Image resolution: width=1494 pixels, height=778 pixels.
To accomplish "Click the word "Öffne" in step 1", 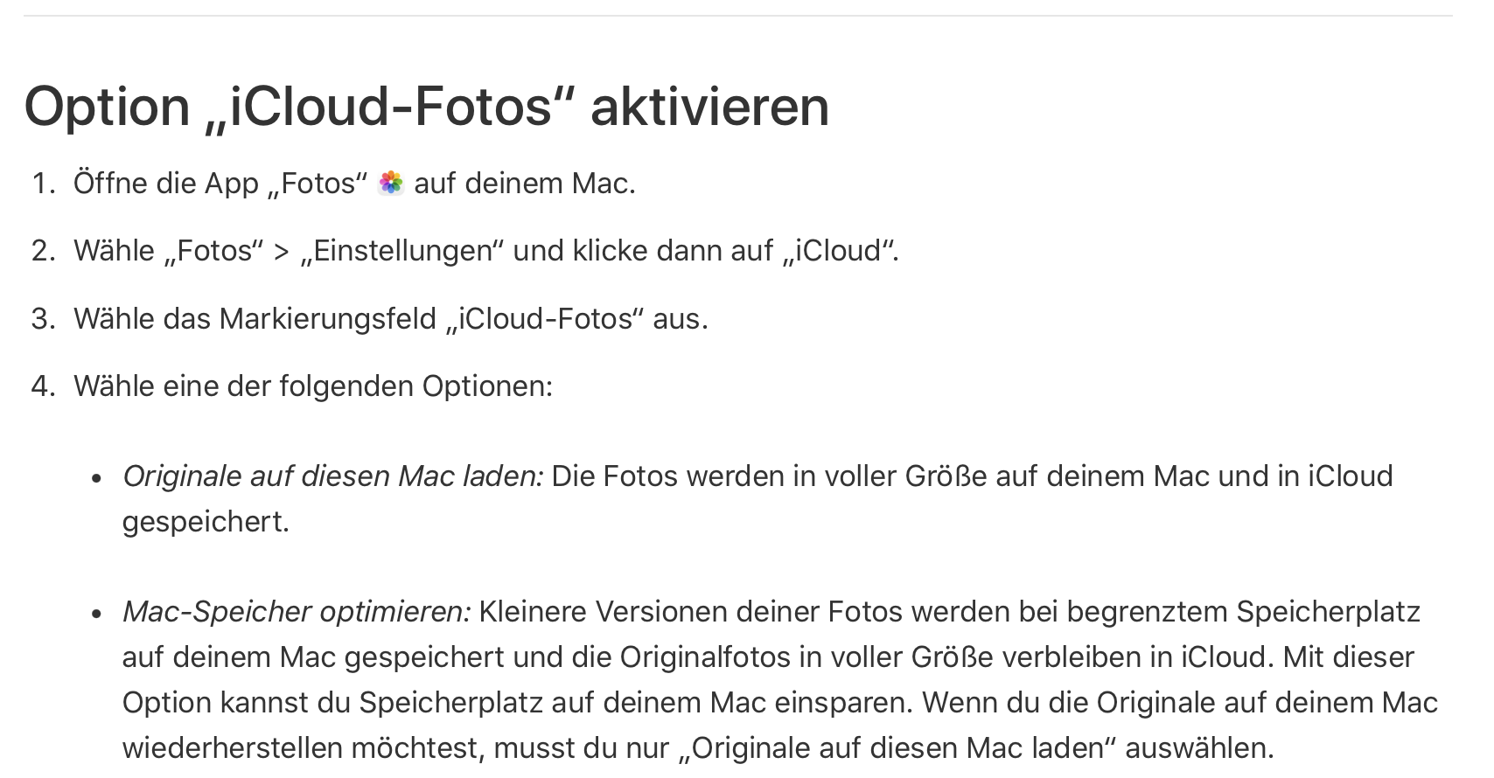I will tap(111, 184).
